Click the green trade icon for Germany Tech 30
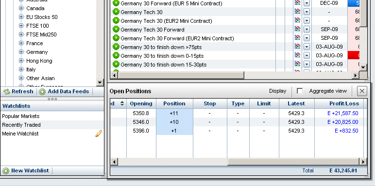 click(x=116, y=12)
